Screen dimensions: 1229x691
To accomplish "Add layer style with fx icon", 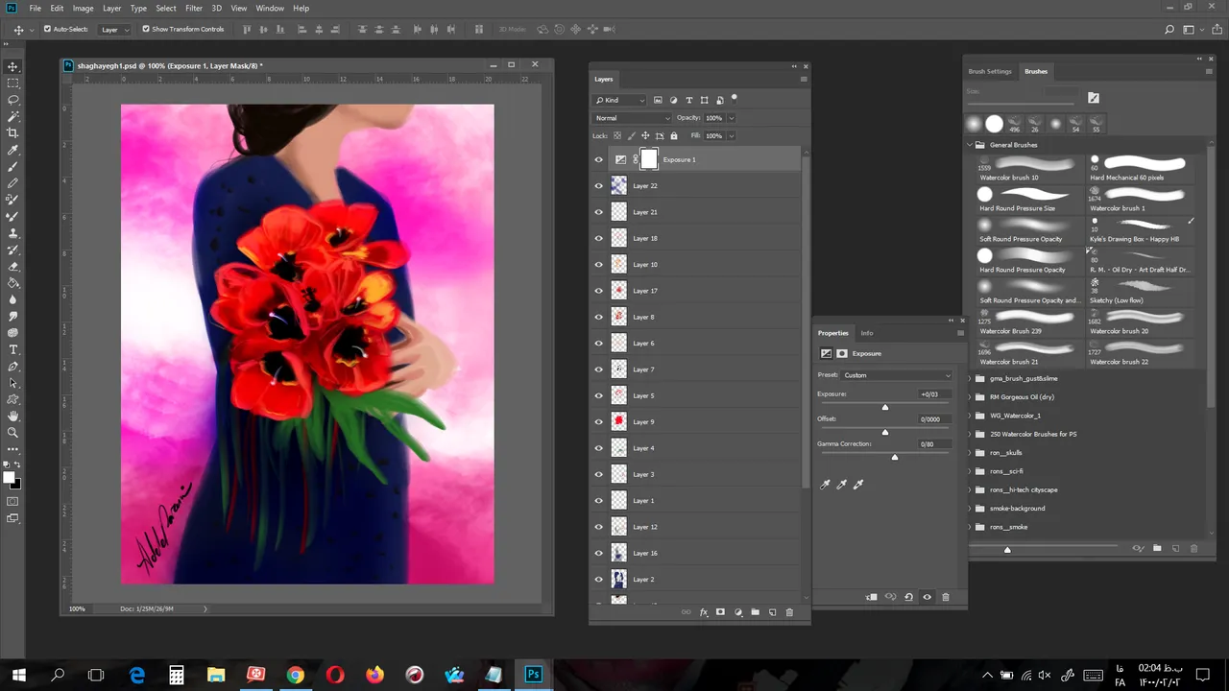I will 704,611.
